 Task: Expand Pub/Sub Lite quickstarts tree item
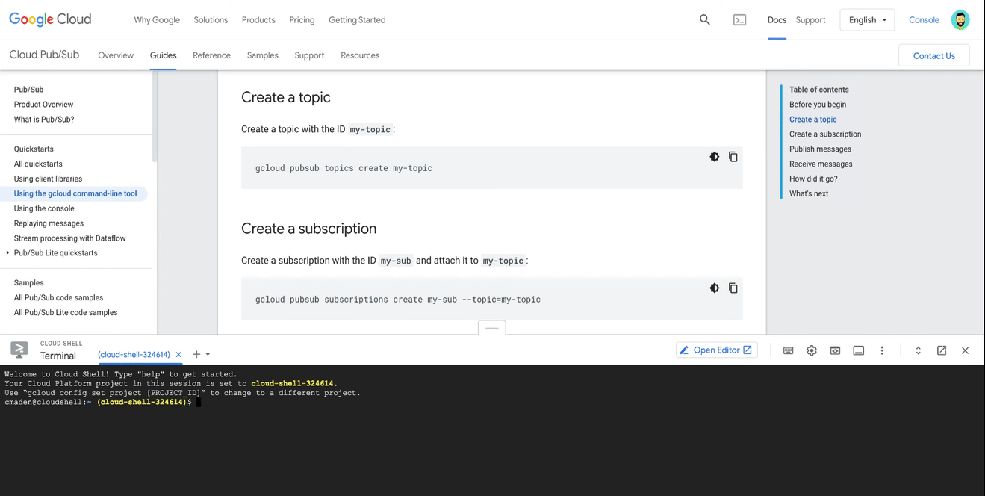click(7, 253)
